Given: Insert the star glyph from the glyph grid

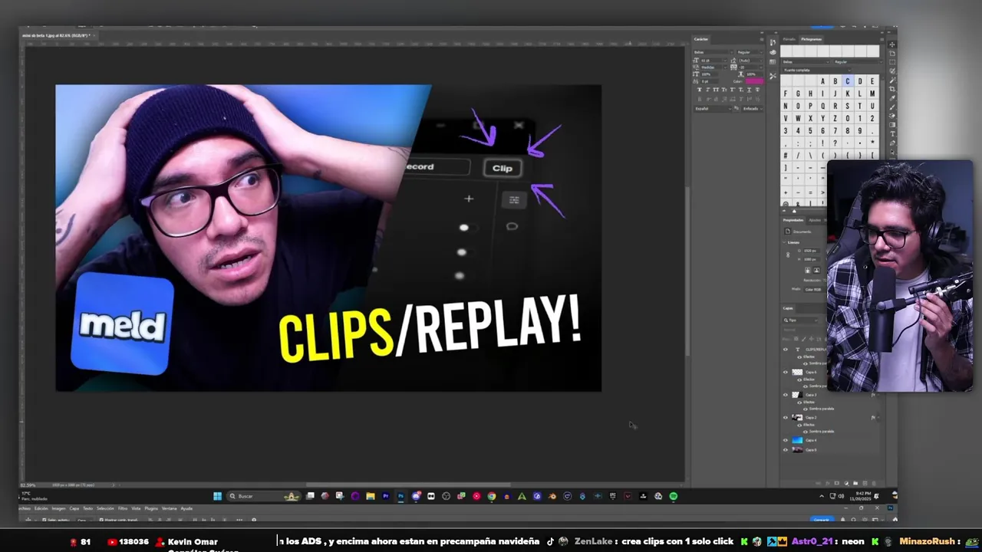Looking at the screenshot, I should pos(872,142).
